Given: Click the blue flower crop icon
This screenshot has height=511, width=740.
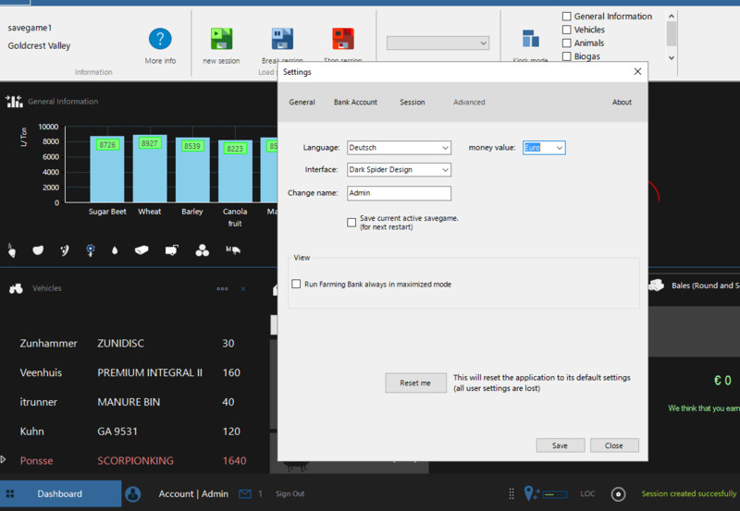Looking at the screenshot, I should [x=90, y=249].
